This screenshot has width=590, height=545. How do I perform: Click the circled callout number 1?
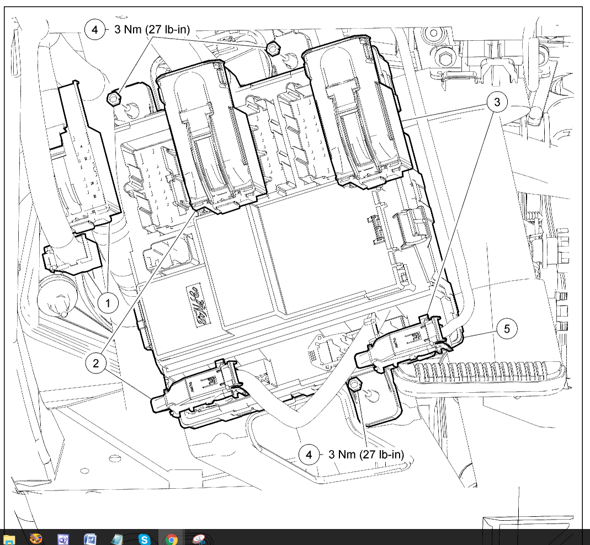click(108, 303)
